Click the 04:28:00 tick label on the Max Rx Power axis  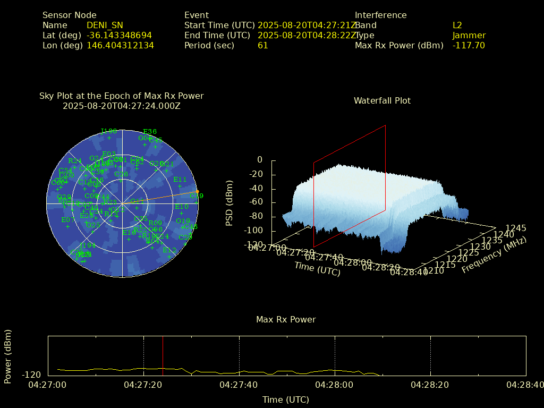335,384
